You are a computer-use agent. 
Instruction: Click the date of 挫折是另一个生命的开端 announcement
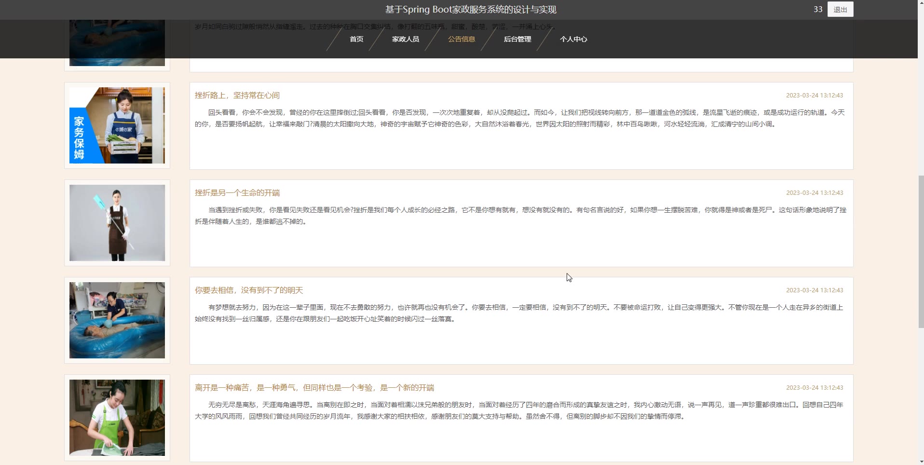point(815,193)
